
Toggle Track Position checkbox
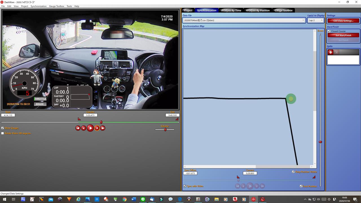pyautogui.click(x=301, y=186)
